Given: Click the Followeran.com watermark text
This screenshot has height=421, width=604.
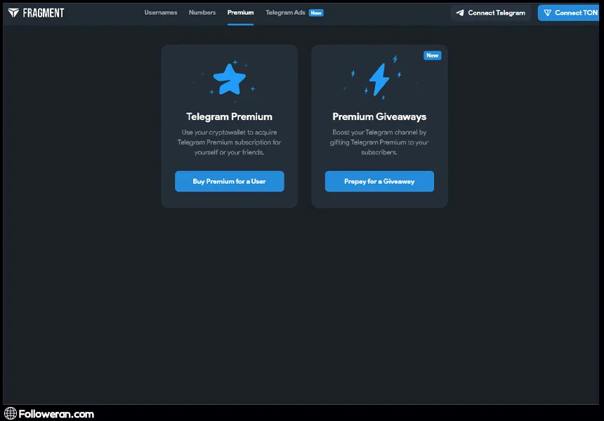Looking at the screenshot, I should click(x=56, y=414).
